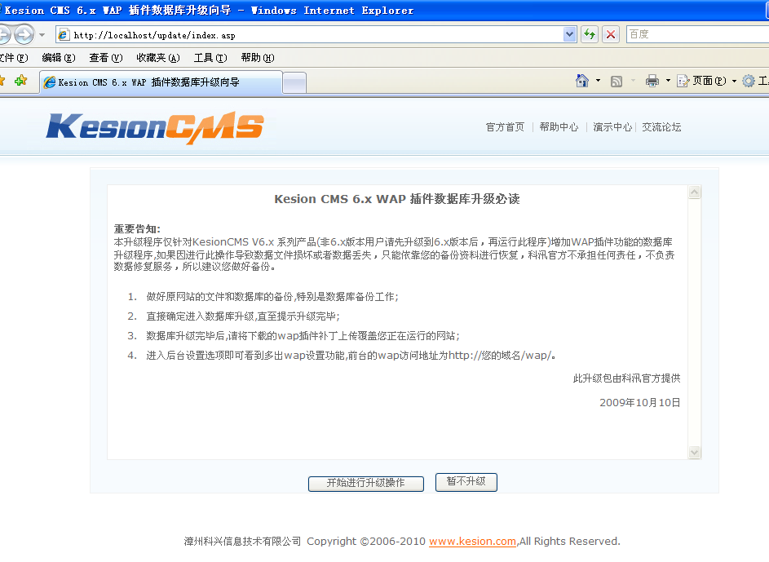This screenshot has width=769, height=562.
Task: Click the RSS feeds icon
Action: pos(615,82)
